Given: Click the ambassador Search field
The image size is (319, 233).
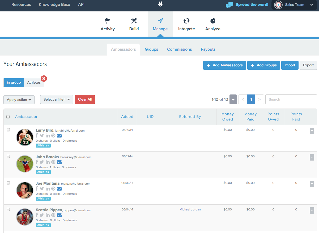Looking at the screenshot, I should pos(291,100).
